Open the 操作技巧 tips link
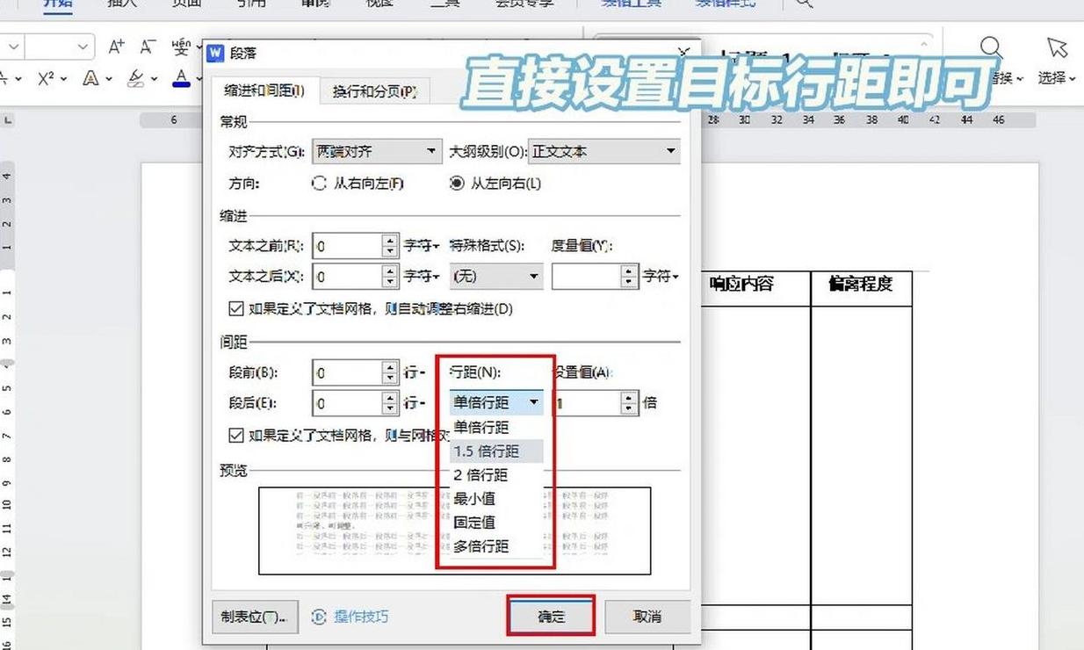The width and height of the screenshot is (1084, 650). [x=361, y=617]
